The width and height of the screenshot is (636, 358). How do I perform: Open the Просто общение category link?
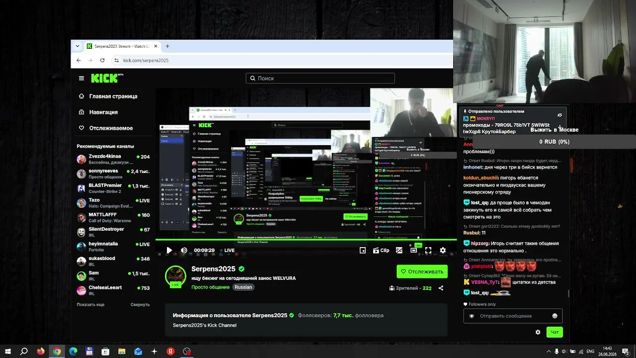coord(211,287)
